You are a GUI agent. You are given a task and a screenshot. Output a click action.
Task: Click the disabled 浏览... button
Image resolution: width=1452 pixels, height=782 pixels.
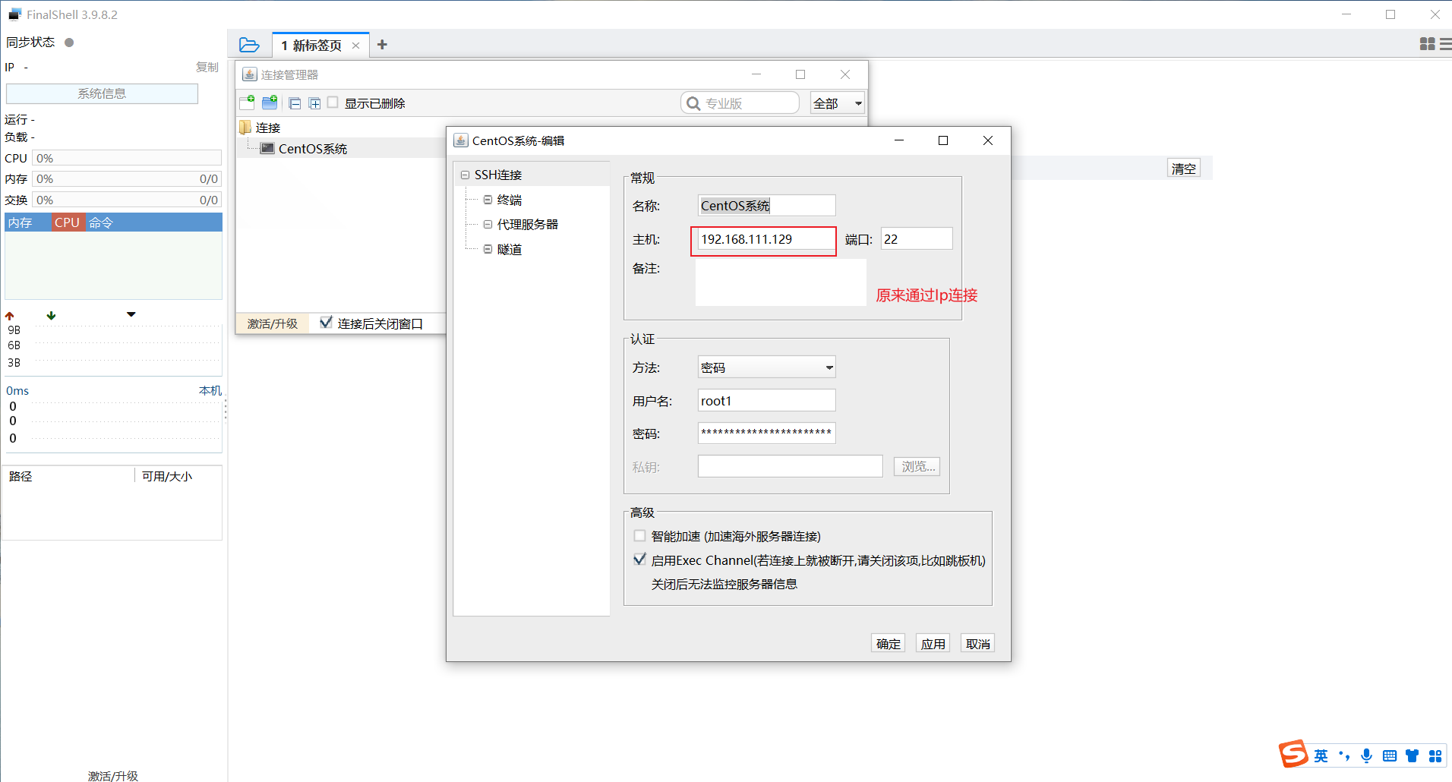coord(917,467)
